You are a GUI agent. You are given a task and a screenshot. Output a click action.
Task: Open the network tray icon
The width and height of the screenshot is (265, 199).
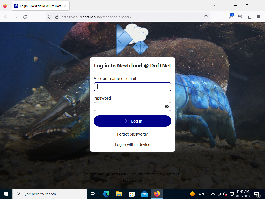point(232,194)
